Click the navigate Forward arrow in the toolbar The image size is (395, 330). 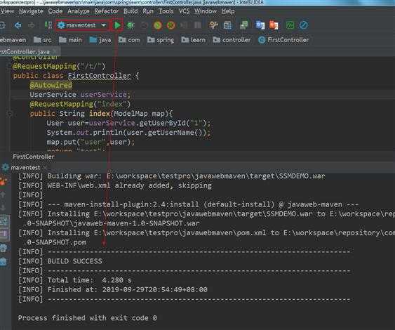[x=32, y=25]
